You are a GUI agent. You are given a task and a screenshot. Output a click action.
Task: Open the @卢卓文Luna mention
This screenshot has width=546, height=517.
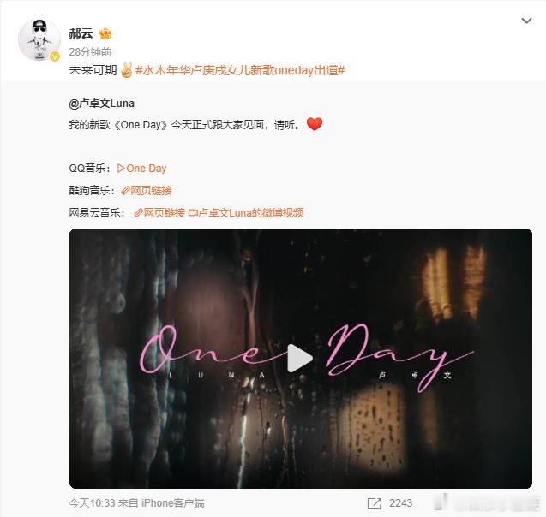pyautogui.click(x=102, y=104)
